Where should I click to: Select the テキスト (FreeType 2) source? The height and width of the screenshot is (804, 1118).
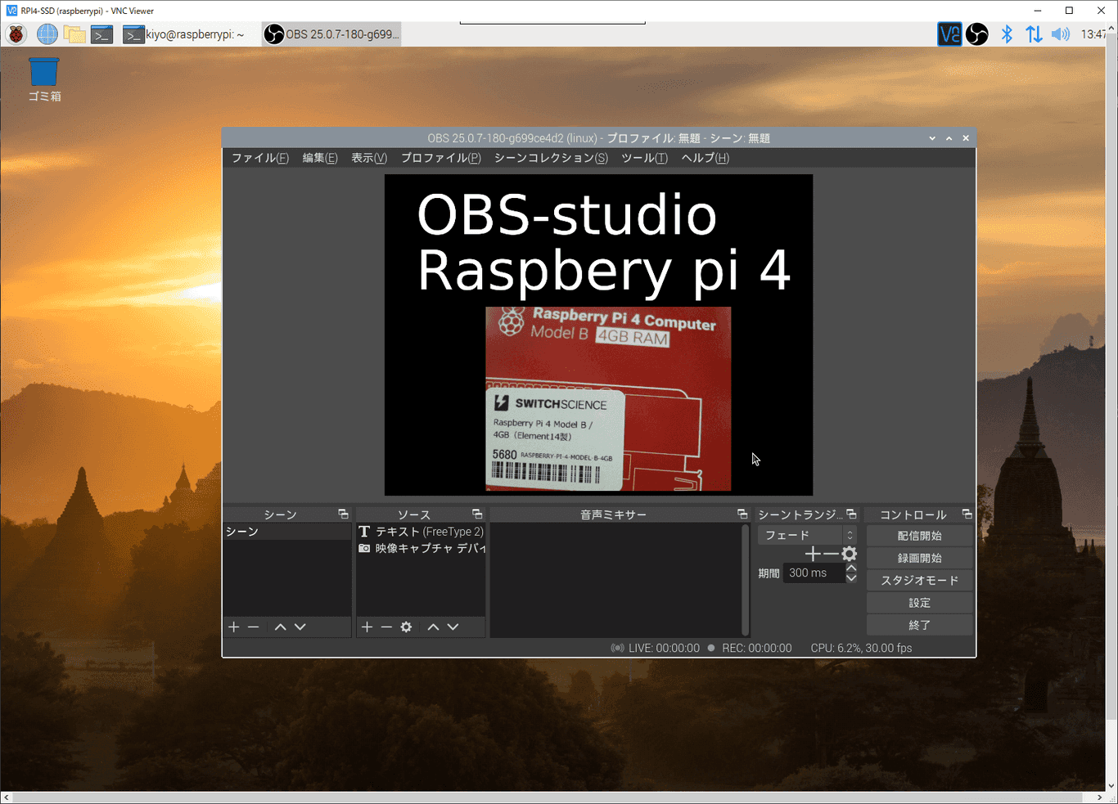tap(422, 531)
